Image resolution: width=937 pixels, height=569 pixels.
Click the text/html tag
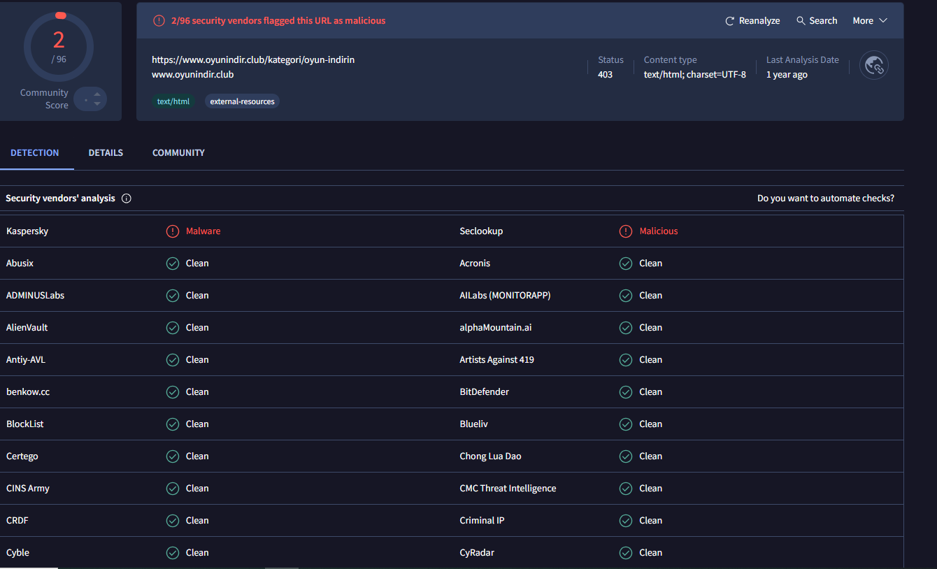click(173, 101)
